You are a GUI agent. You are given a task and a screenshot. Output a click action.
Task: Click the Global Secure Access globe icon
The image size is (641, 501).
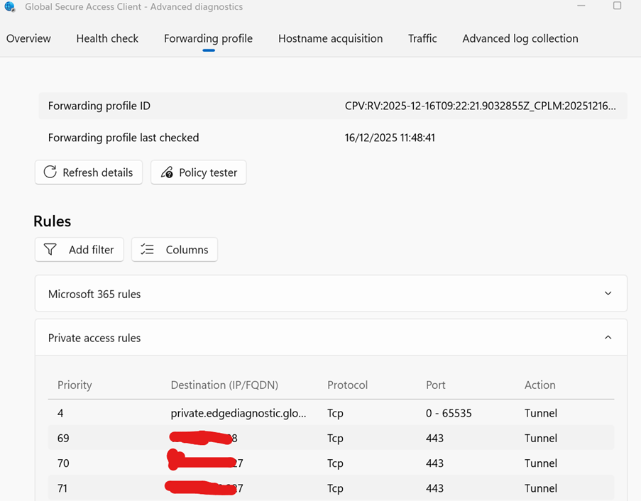coord(10,7)
